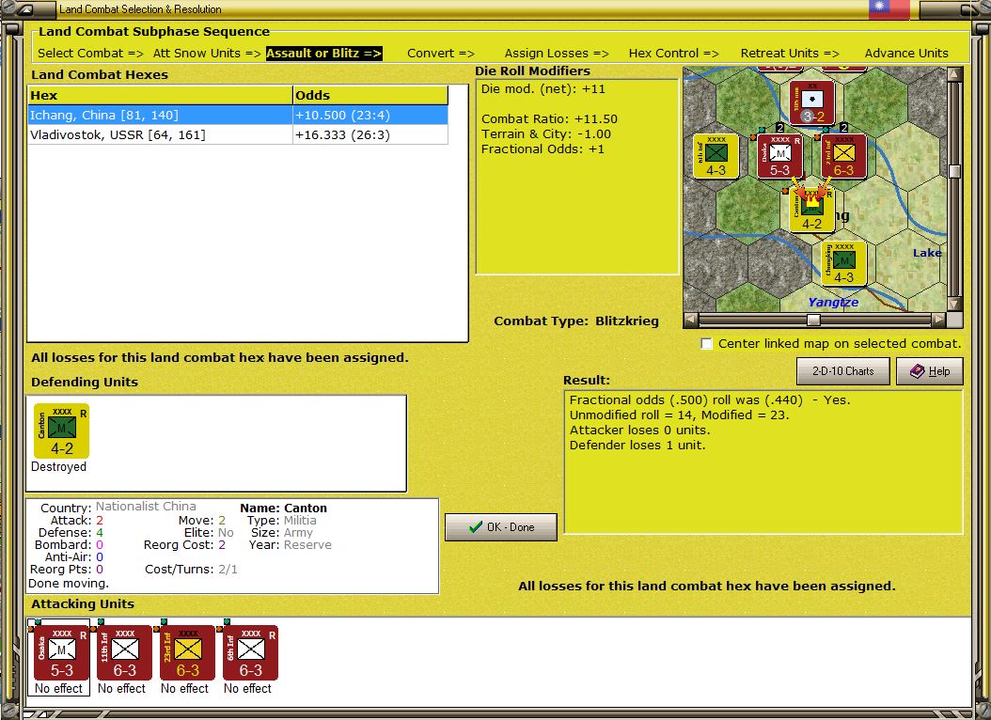This screenshot has width=991, height=720.
Task: Click the Assault or Blitz subphase step
Action: [x=323, y=53]
